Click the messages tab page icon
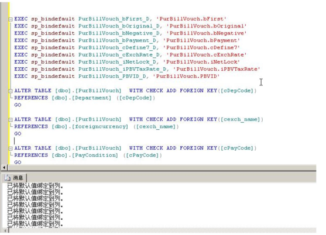Image resolution: width=326 pixels, height=235 pixels. pos(8,178)
